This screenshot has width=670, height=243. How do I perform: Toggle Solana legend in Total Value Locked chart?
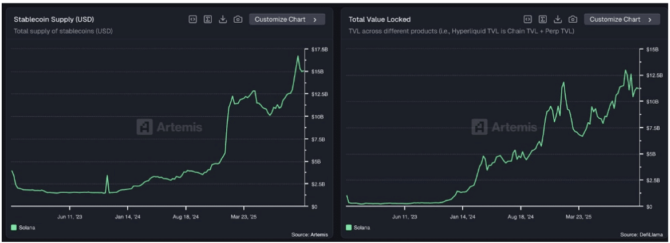point(362,228)
